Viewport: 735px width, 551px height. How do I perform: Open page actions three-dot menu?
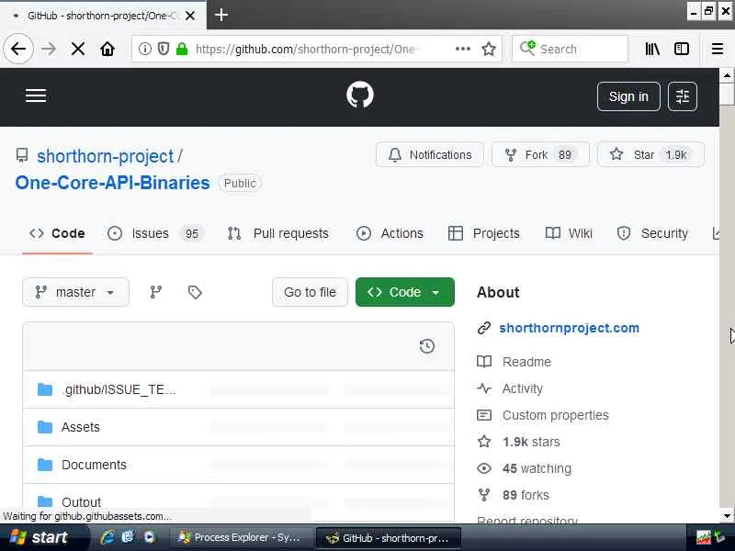[x=463, y=49]
